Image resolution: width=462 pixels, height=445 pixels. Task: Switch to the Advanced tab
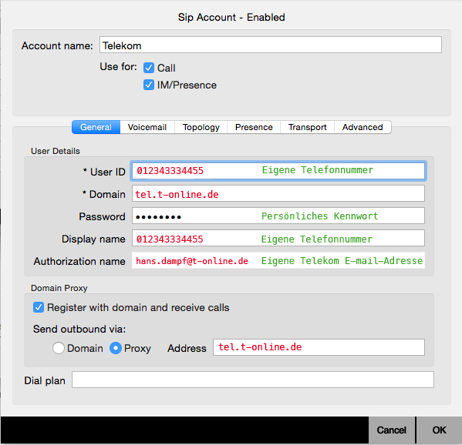(x=363, y=127)
